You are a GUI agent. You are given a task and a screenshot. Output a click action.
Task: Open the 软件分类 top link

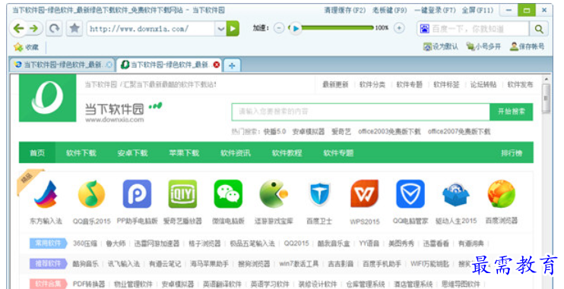372,84
